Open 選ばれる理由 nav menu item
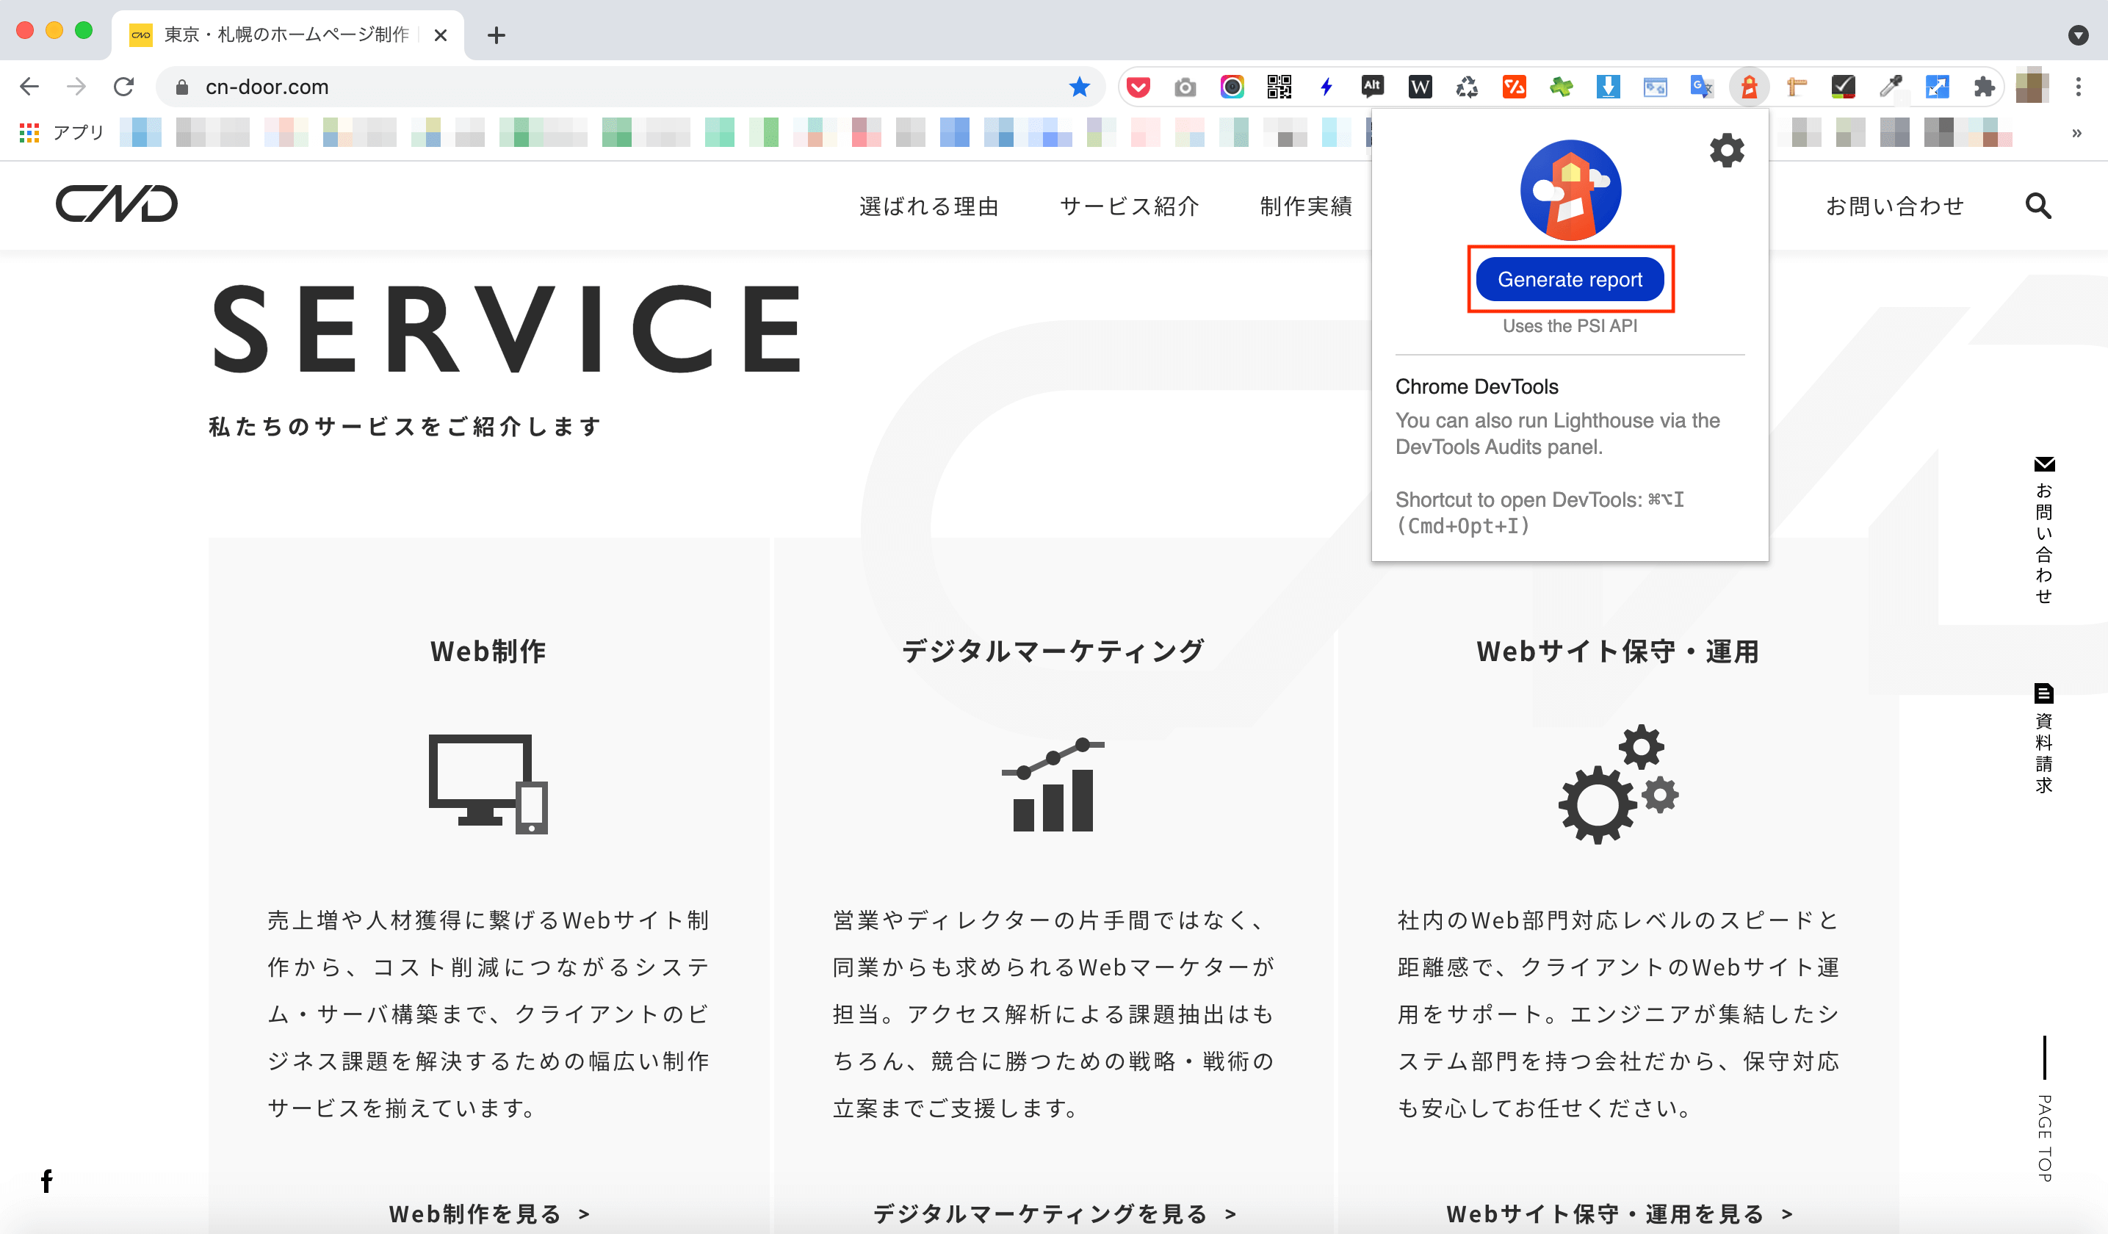Screen dimensions: 2108x1234 tap(929, 206)
